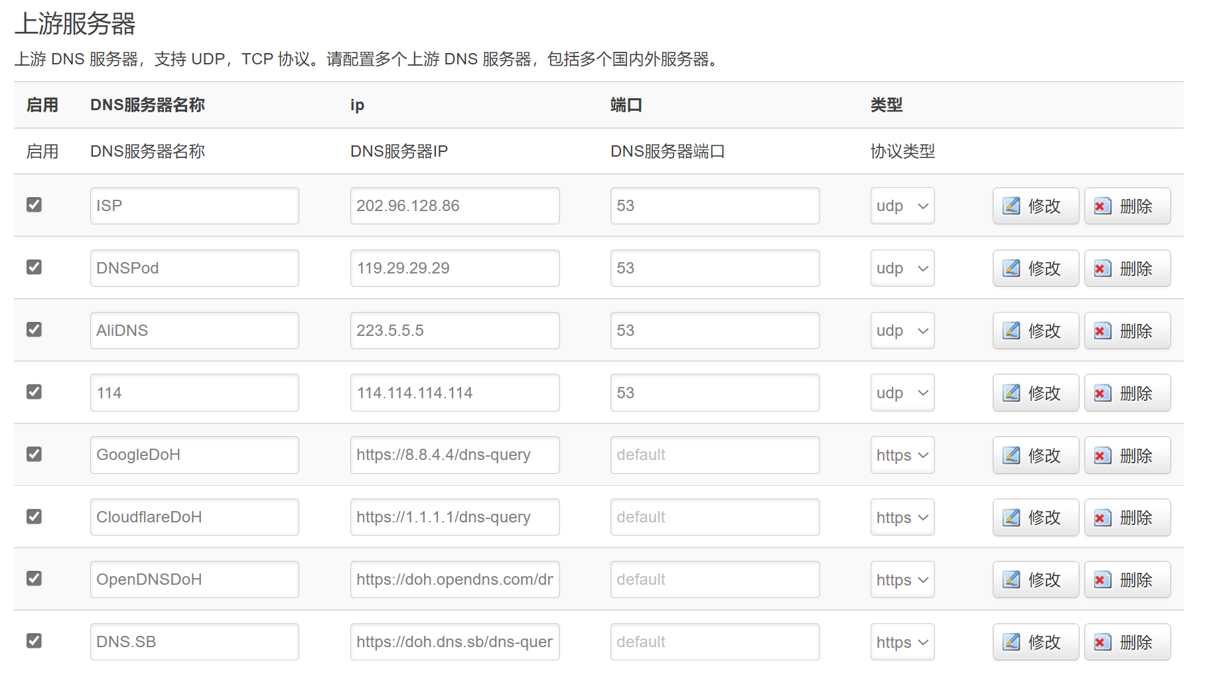Click the edit pencil icon for OpenDNSDoH

1011,579
